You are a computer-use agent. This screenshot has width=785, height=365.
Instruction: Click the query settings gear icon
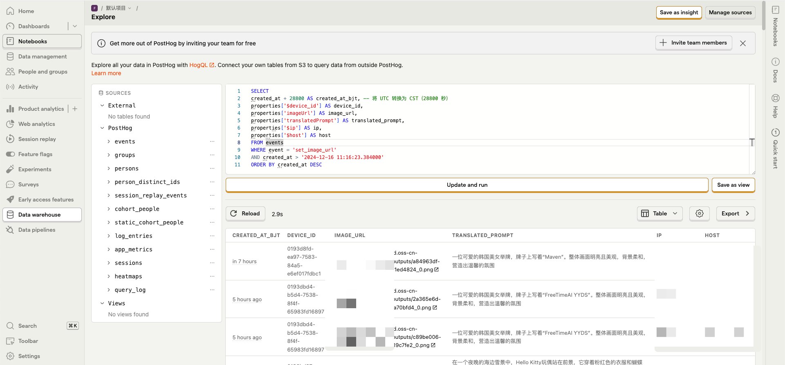(699, 213)
